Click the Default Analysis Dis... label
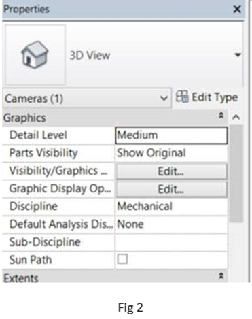The image size is (252, 319). [x=61, y=224]
